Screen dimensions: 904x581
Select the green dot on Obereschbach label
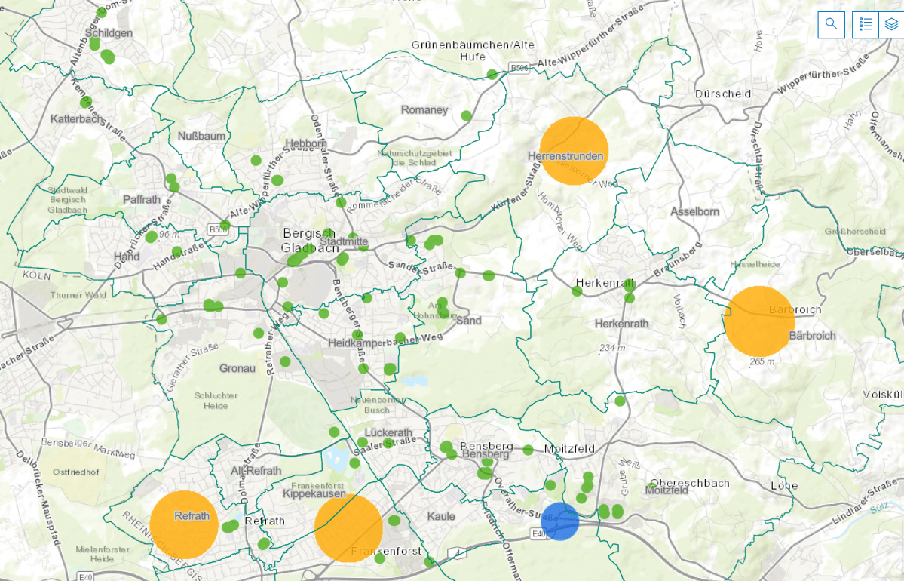pyautogui.click(x=654, y=484)
